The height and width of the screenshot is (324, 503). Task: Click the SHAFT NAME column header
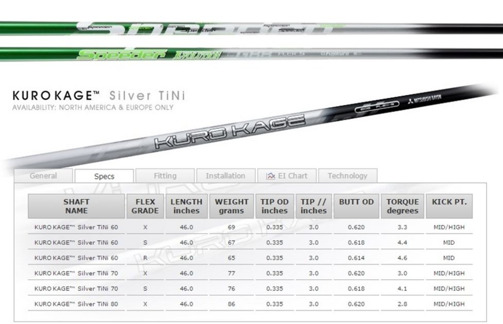click(x=76, y=206)
